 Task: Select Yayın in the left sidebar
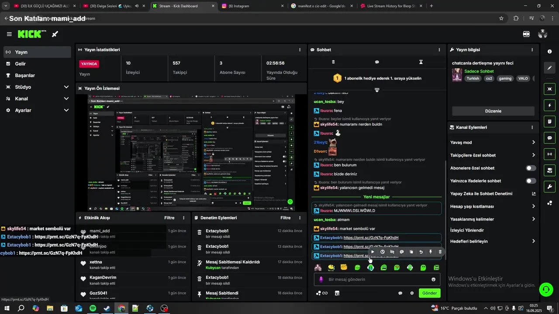click(37, 52)
